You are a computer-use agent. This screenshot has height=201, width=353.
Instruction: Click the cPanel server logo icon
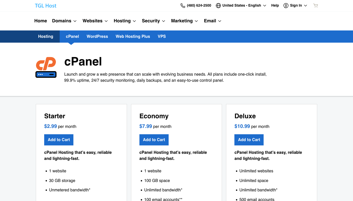(46, 67)
